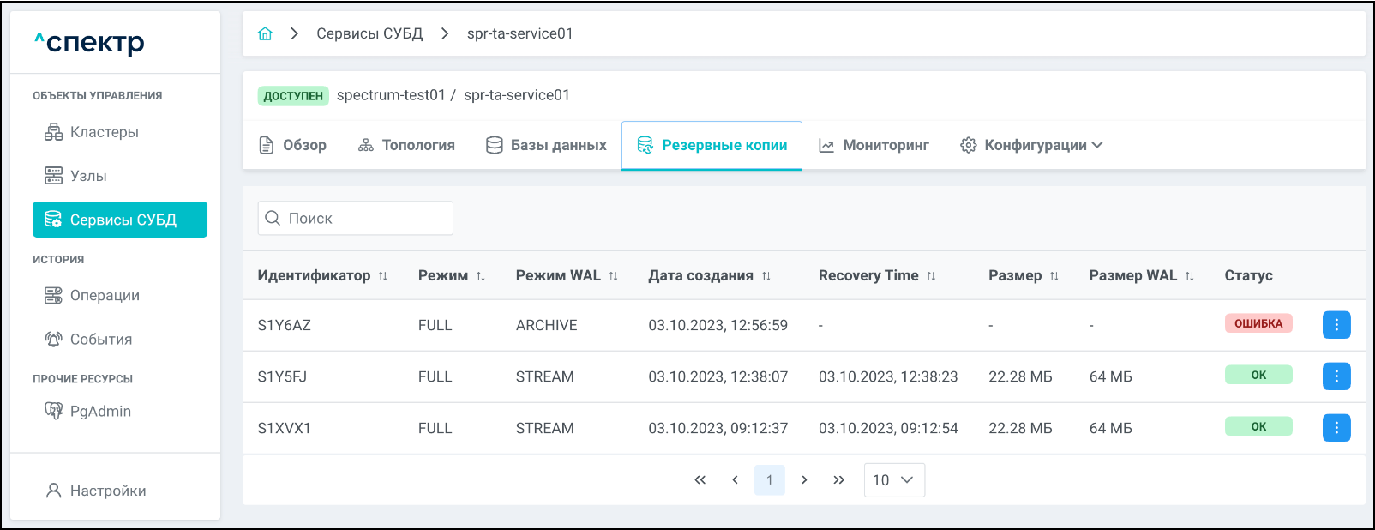Open three-dot menu for backup S1Y5FJ

pyautogui.click(x=1336, y=376)
